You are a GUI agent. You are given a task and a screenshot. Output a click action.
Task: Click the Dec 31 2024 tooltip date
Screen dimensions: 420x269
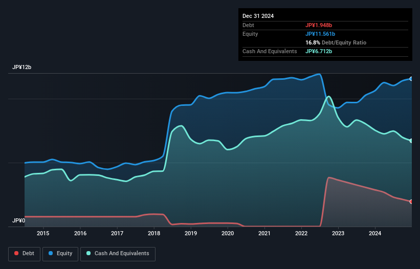click(258, 16)
